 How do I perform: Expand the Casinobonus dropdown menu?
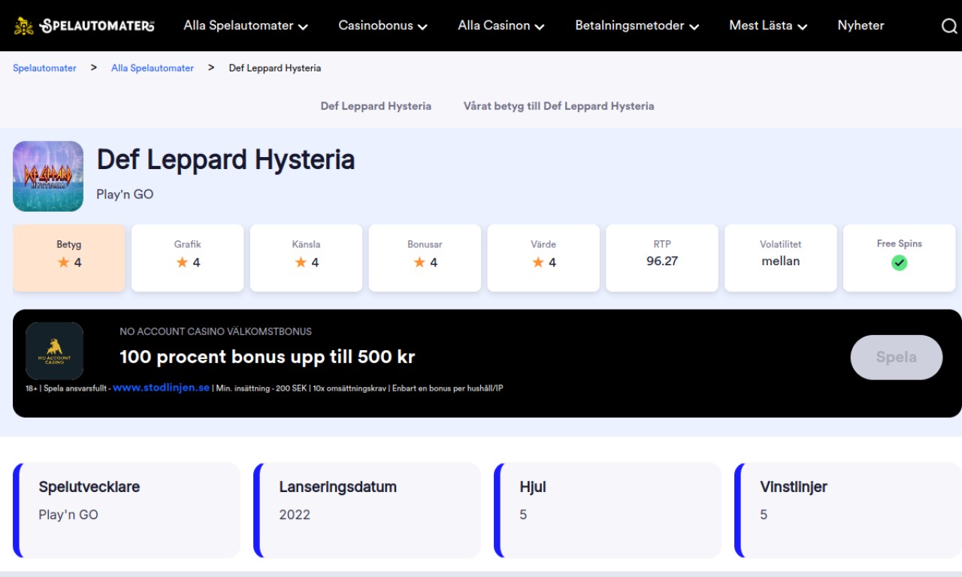click(x=383, y=26)
